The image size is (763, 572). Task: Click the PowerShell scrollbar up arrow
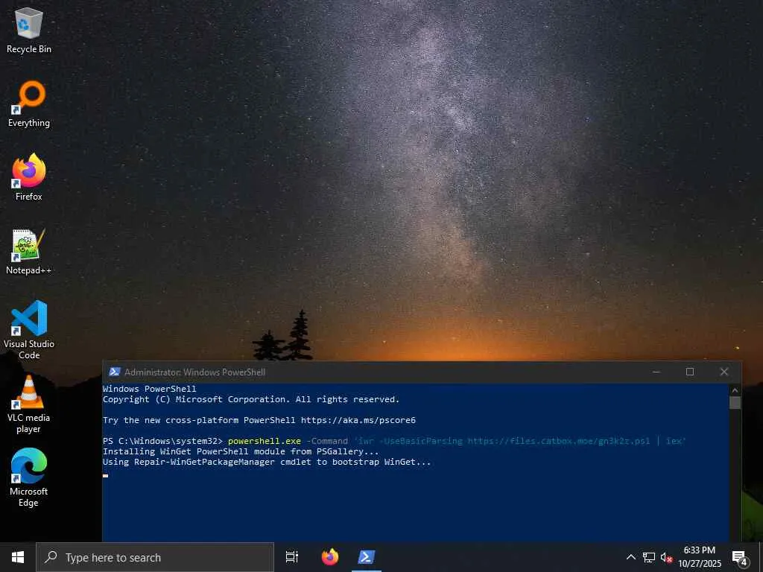coord(735,390)
